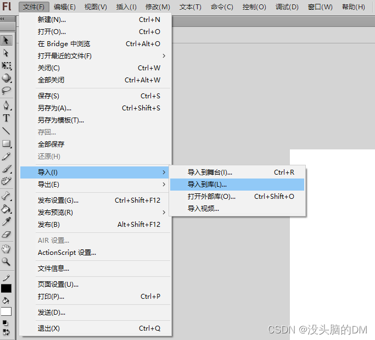Image resolution: width=375 pixels, height=340 pixels.
Task: Select 导入到舞台(I)... in submenu
Action: pos(237,172)
